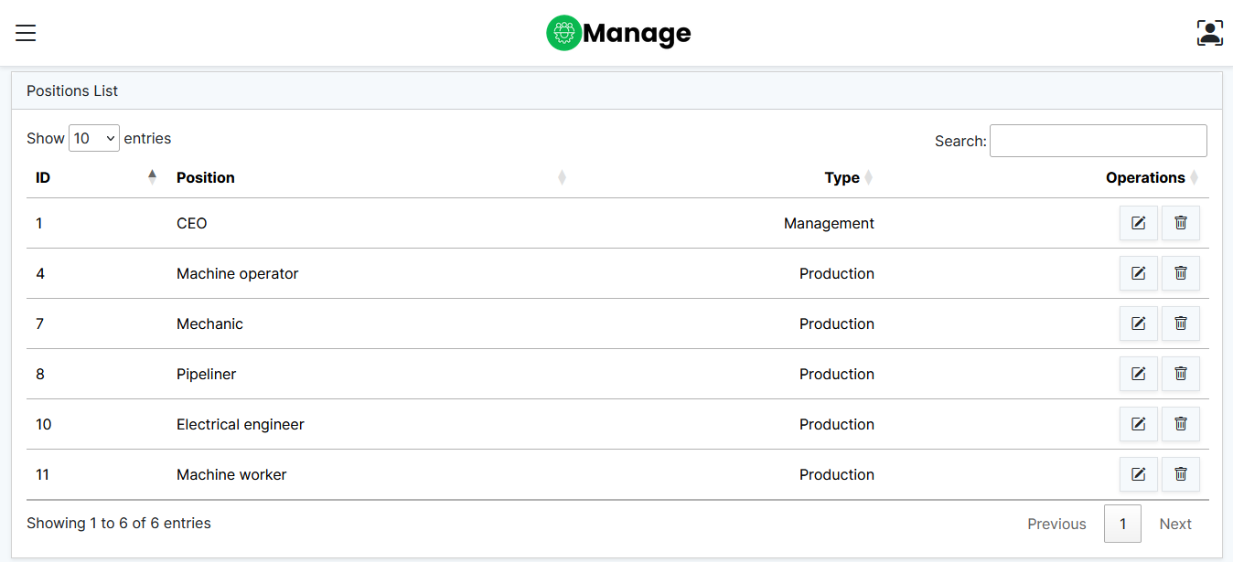Image resolution: width=1233 pixels, height=562 pixels.
Task: Go to Previous page
Action: 1056,524
